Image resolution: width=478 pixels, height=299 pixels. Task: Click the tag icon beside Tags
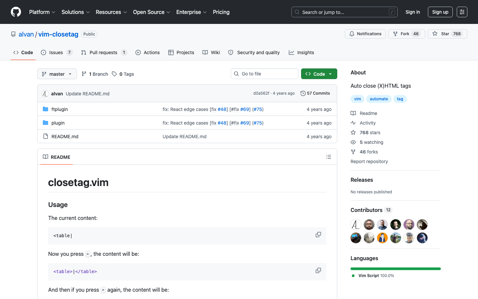(114, 74)
